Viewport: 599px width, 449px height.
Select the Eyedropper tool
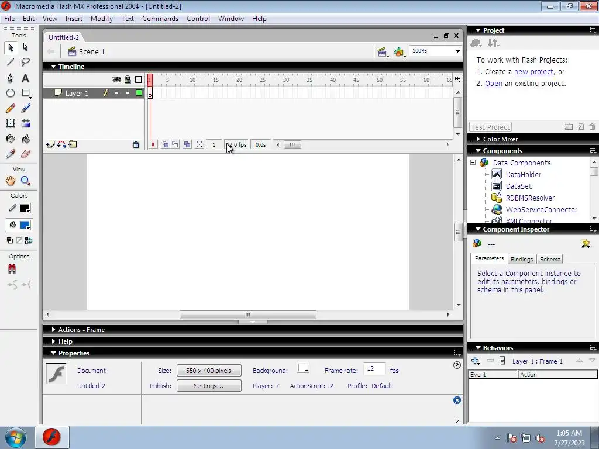(x=11, y=154)
